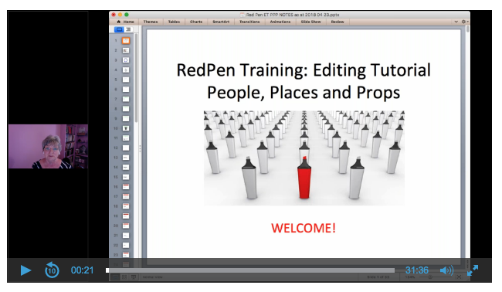Click the video progress bar to seek
This screenshot has width=502, height=292.
click(250, 270)
